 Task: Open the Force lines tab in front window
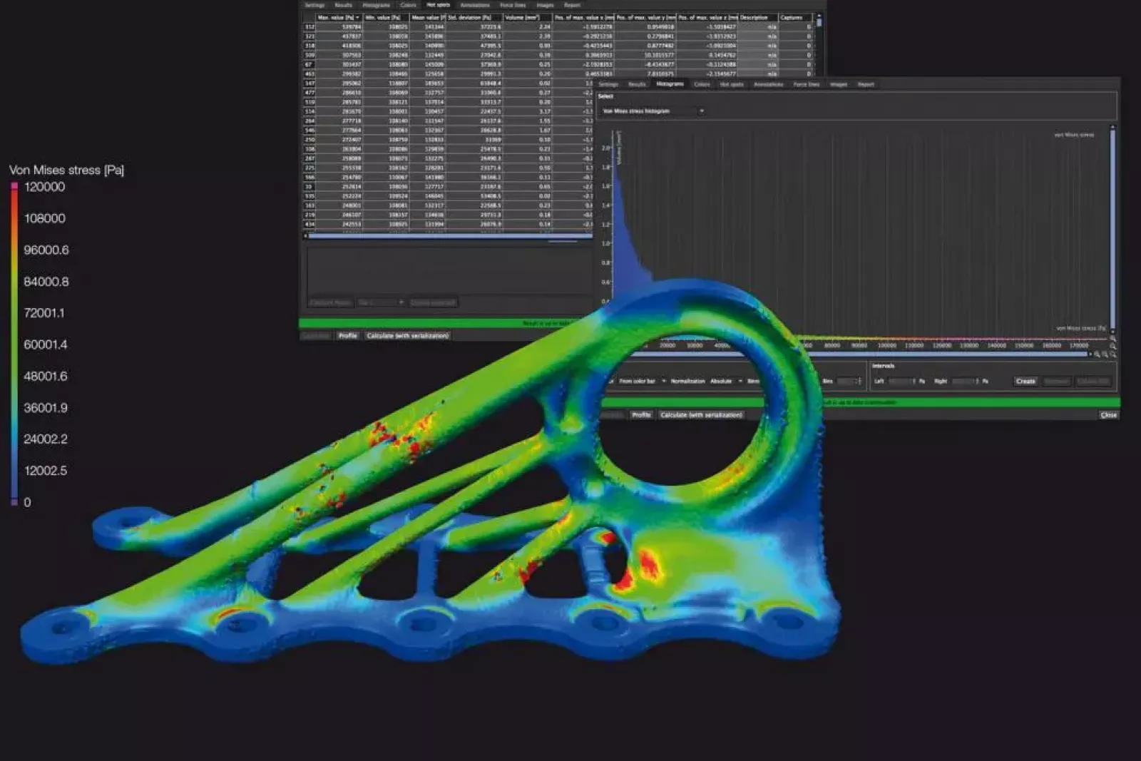(806, 84)
